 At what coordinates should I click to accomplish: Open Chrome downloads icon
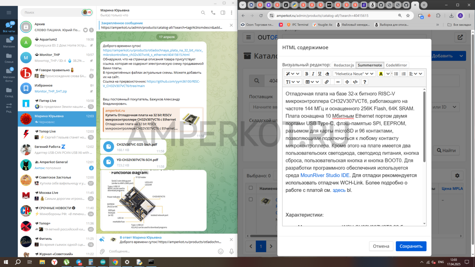451,16
